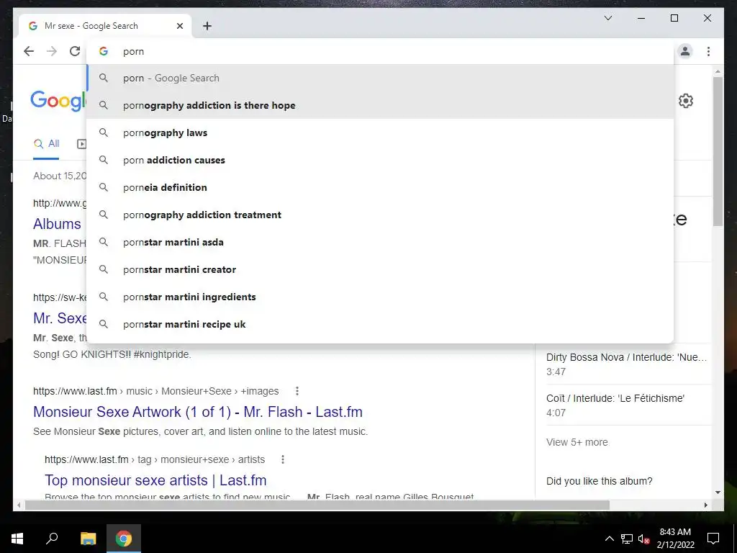
Task: Choose suggestion 'pornstar martini recipe uk'
Action: [380, 324]
